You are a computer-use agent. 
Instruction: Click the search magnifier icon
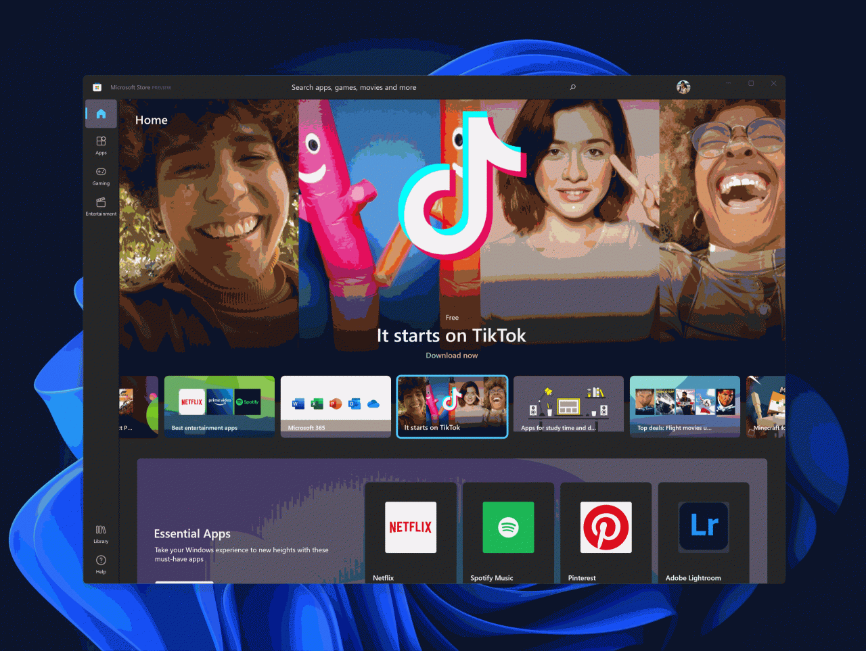(x=573, y=87)
